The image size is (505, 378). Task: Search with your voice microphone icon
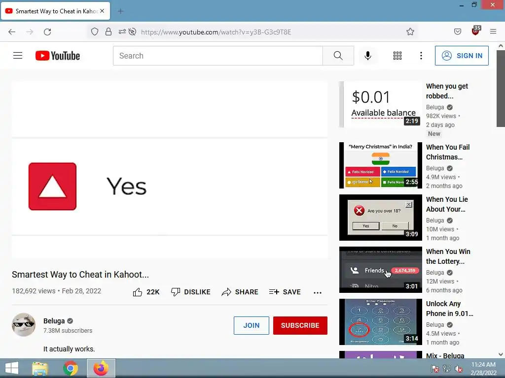point(368,56)
